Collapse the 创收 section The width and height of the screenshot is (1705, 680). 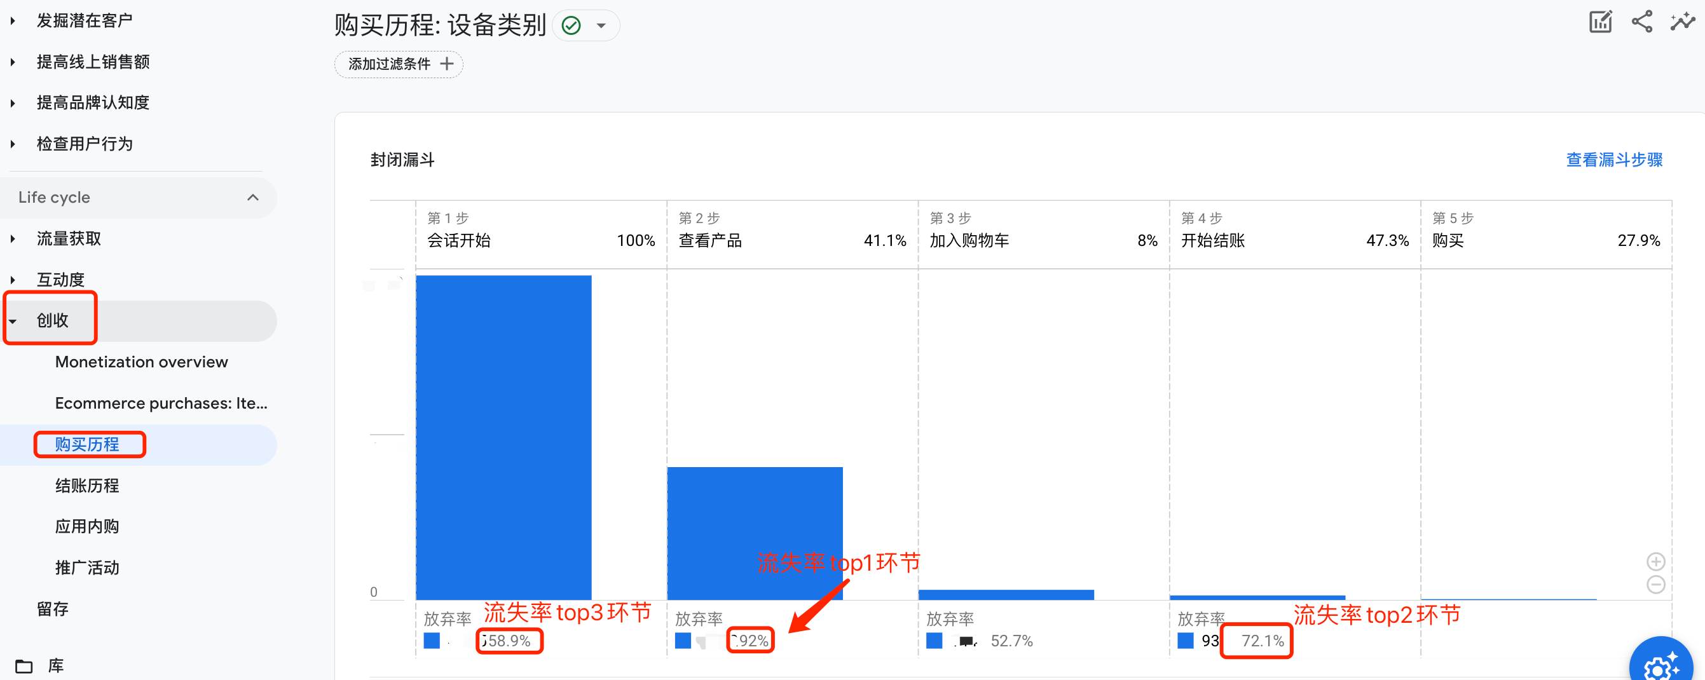click(13, 321)
